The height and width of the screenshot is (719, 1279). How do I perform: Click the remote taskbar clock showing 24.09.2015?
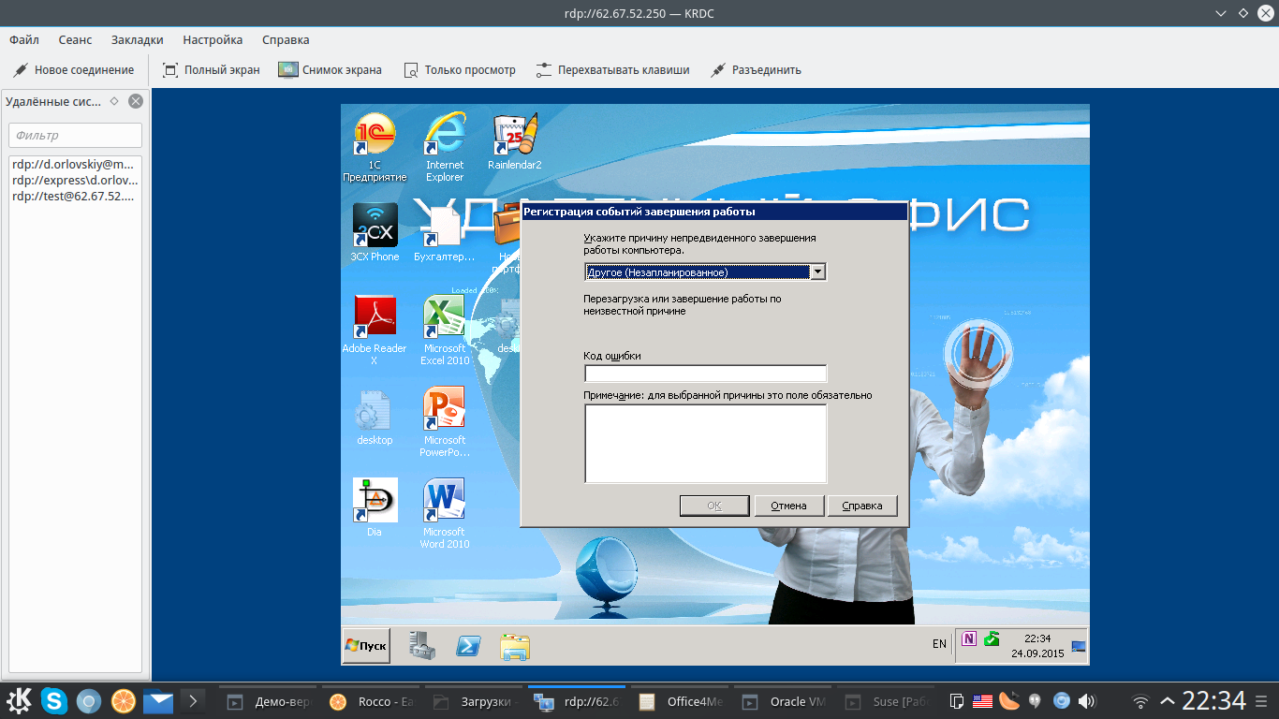(1037, 645)
